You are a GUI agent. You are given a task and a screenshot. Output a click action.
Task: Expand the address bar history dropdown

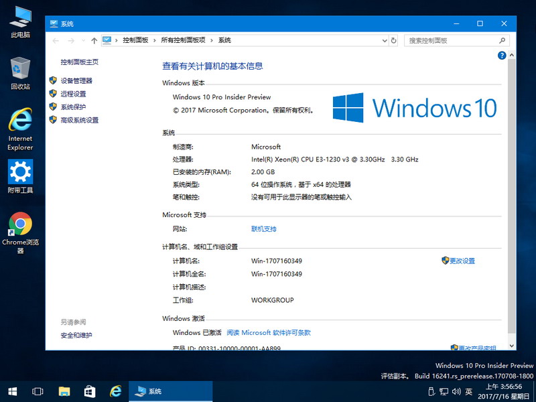point(385,41)
